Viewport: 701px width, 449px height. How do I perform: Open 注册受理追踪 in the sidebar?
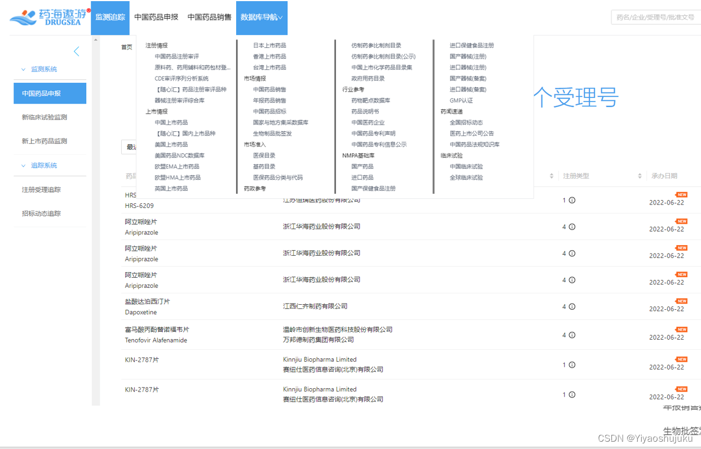pos(41,190)
